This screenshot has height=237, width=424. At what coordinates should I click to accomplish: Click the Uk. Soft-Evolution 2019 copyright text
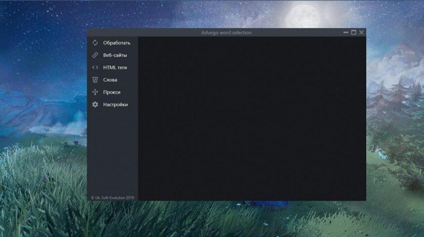coord(112,198)
